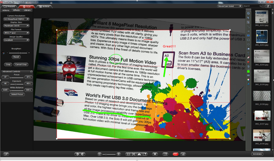Click the red X delete annotation icon
274x161 pixels.
click(248, 62)
